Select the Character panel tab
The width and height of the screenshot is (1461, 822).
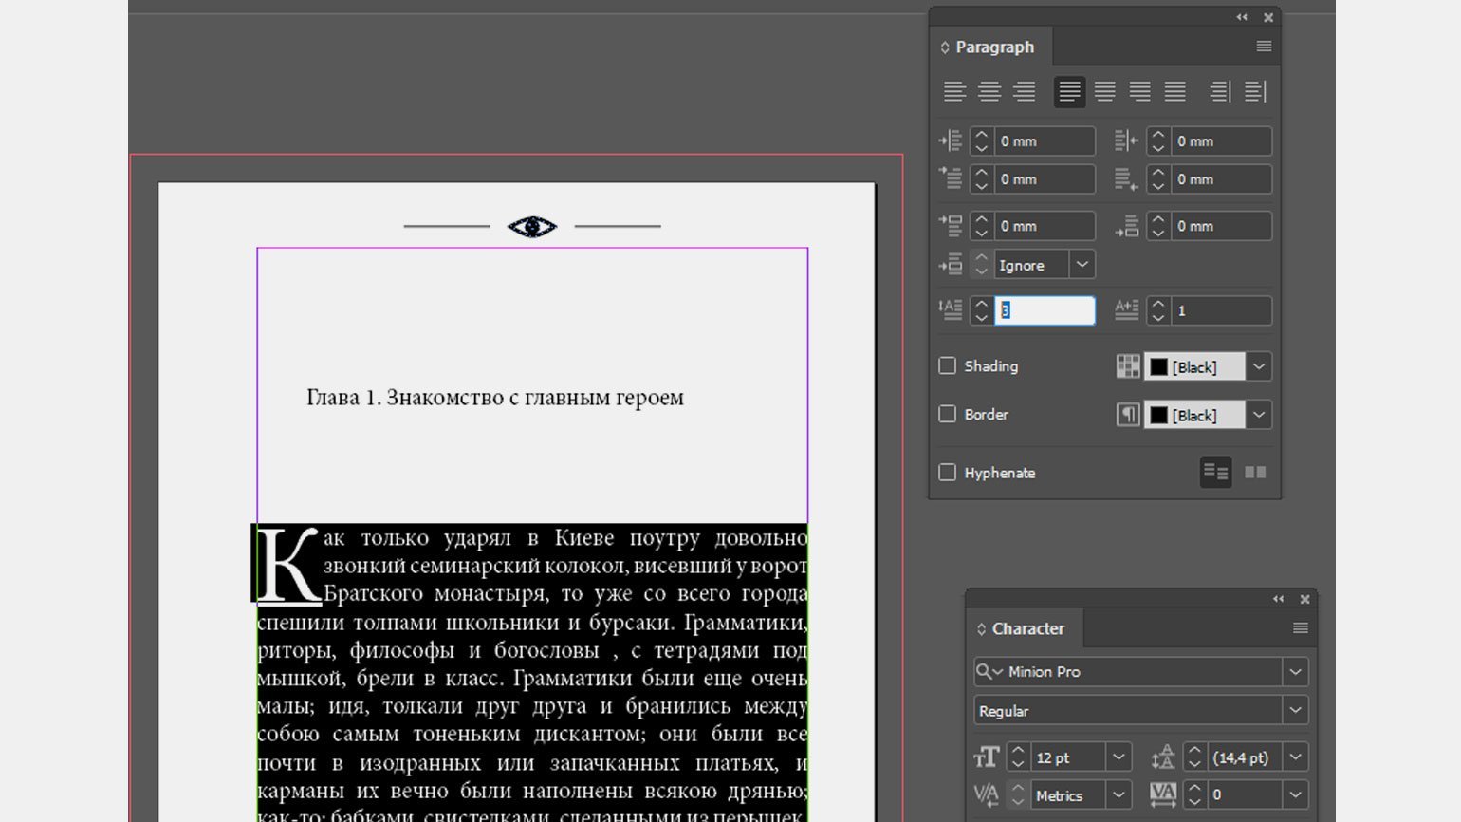(x=1027, y=628)
